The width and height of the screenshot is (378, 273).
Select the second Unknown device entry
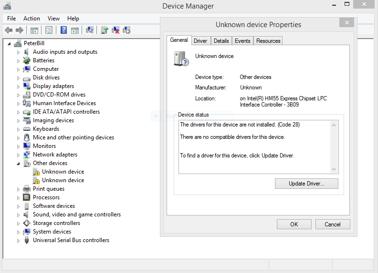pyautogui.click(x=63, y=180)
